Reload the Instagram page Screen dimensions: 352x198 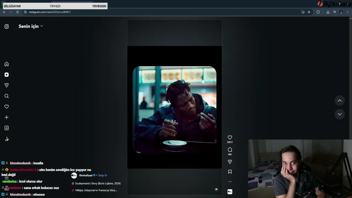[x=17, y=12]
